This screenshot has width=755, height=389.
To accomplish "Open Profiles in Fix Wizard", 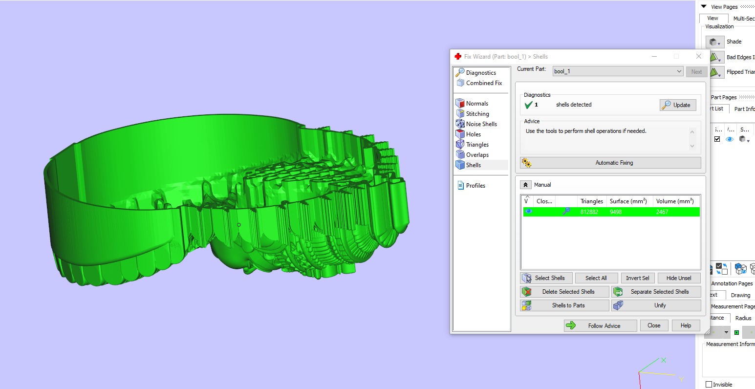I will pyautogui.click(x=472, y=185).
